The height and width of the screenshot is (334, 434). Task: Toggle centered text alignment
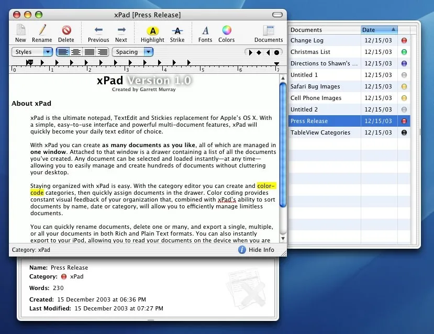[x=75, y=52]
